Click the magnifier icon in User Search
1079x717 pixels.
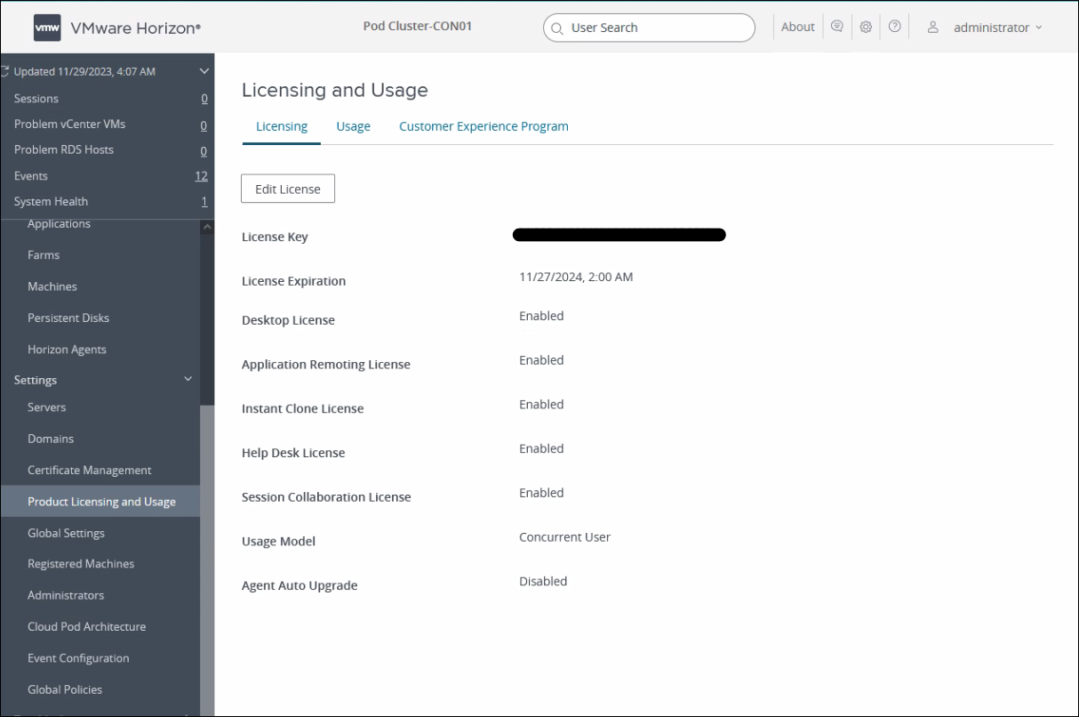556,28
